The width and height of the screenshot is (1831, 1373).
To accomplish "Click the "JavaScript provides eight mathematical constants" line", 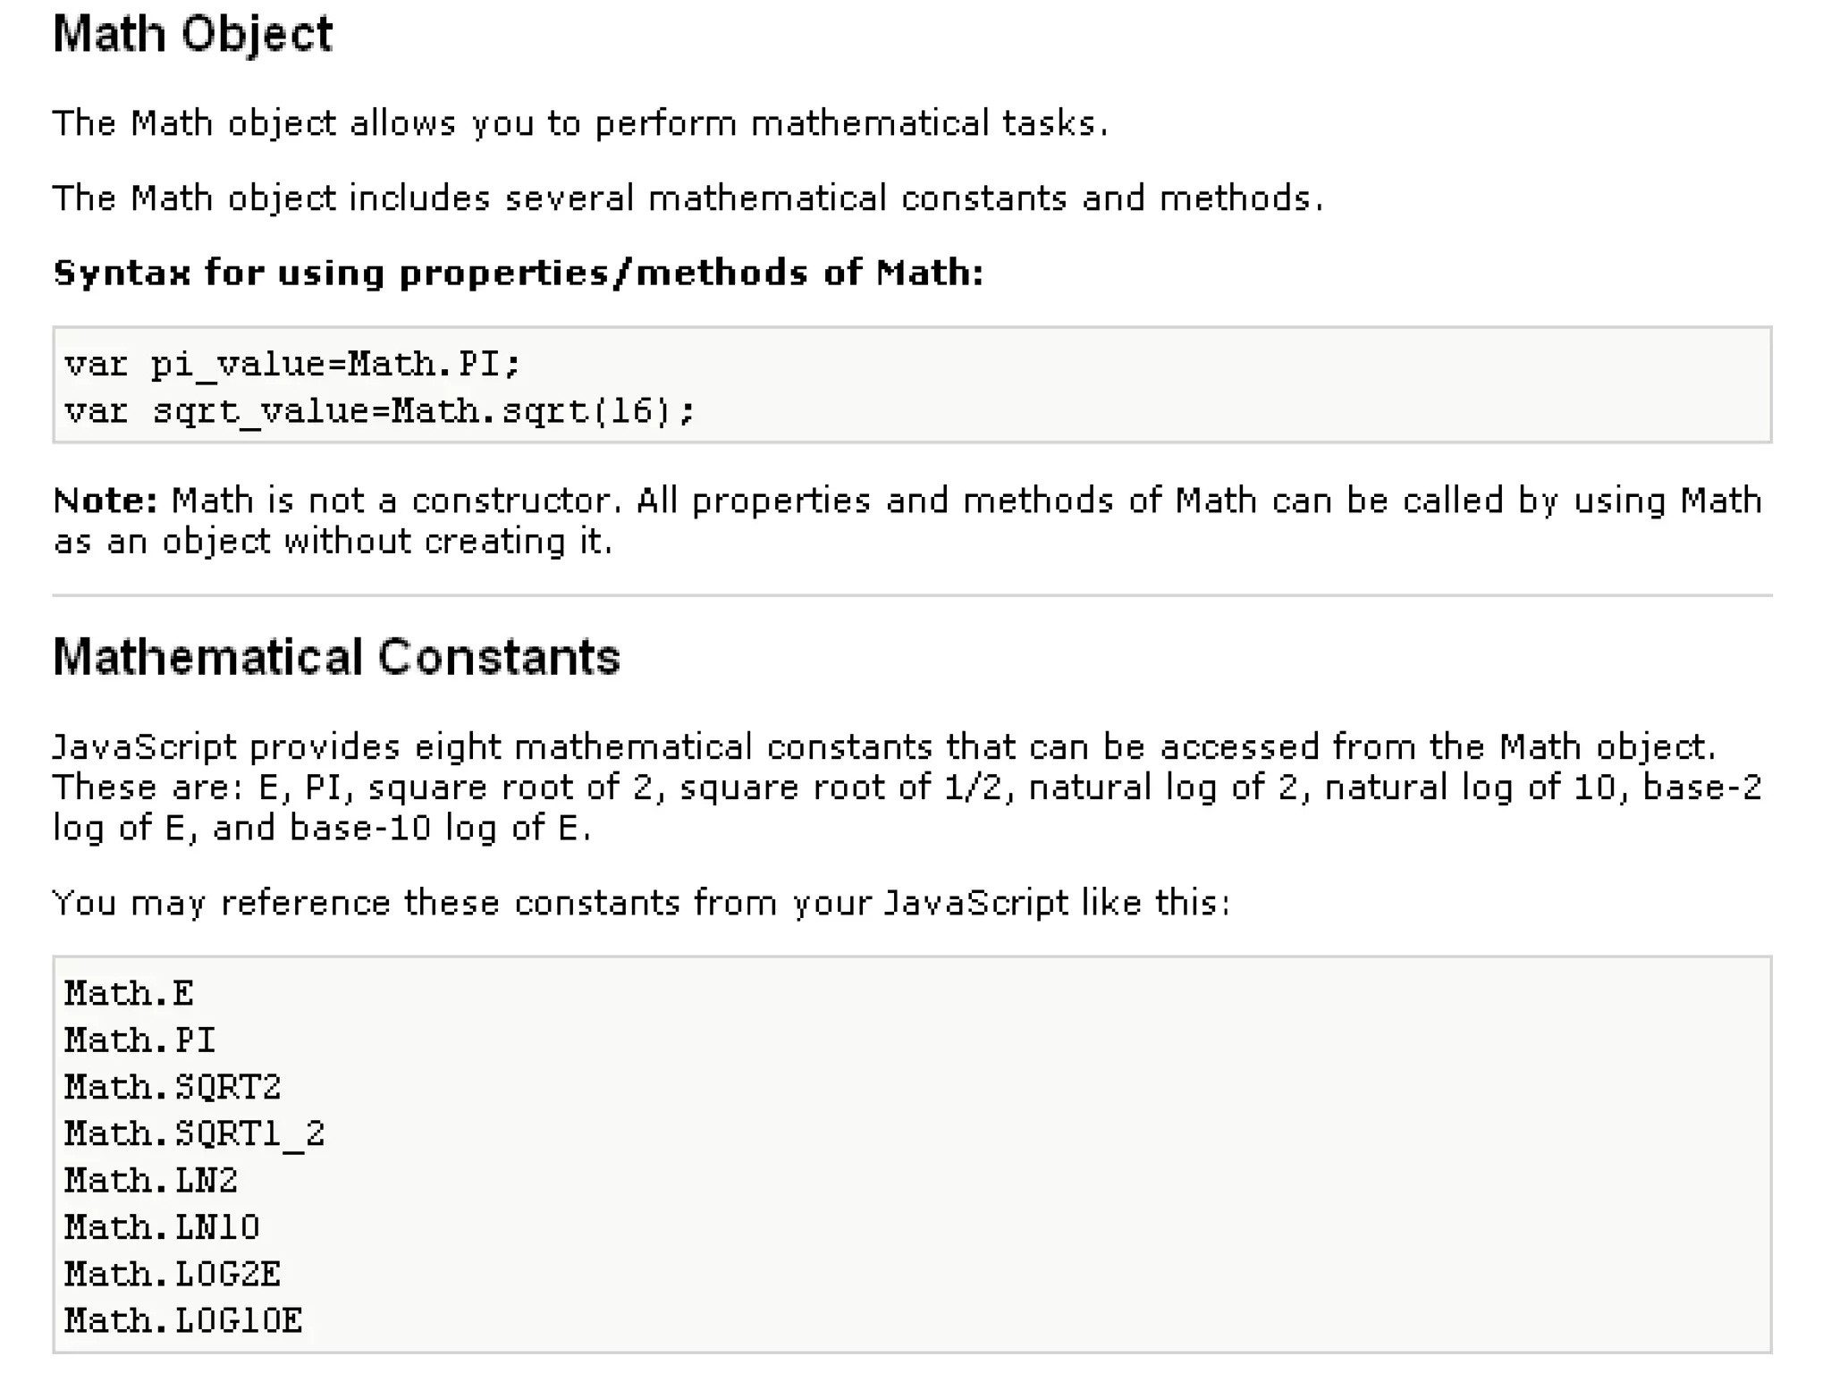I will point(884,747).
